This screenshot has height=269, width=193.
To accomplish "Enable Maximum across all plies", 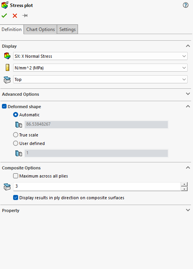I will pyautogui.click(x=15, y=176).
